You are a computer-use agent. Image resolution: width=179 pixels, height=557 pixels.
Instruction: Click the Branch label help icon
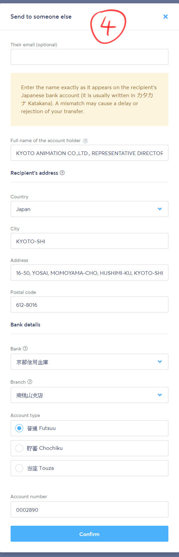pos(30,382)
